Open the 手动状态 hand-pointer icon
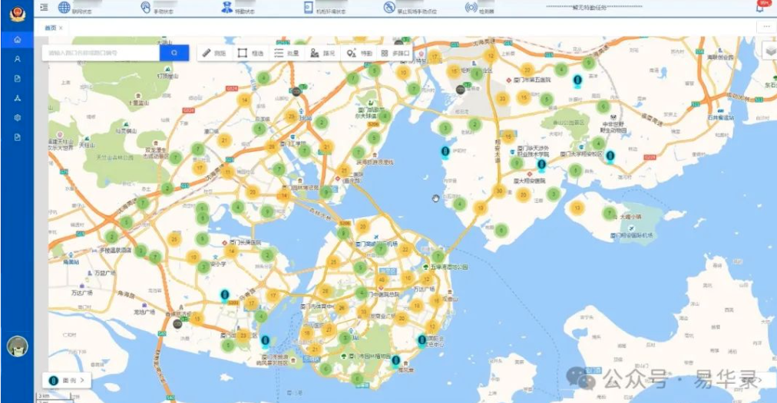 coord(146,8)
